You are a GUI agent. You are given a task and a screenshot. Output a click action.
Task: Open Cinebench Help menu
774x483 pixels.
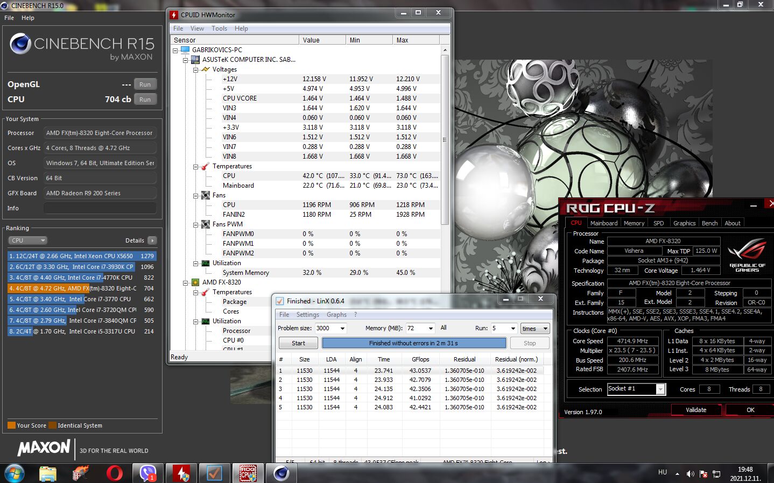pyautogui.click(x=28, y=18)
